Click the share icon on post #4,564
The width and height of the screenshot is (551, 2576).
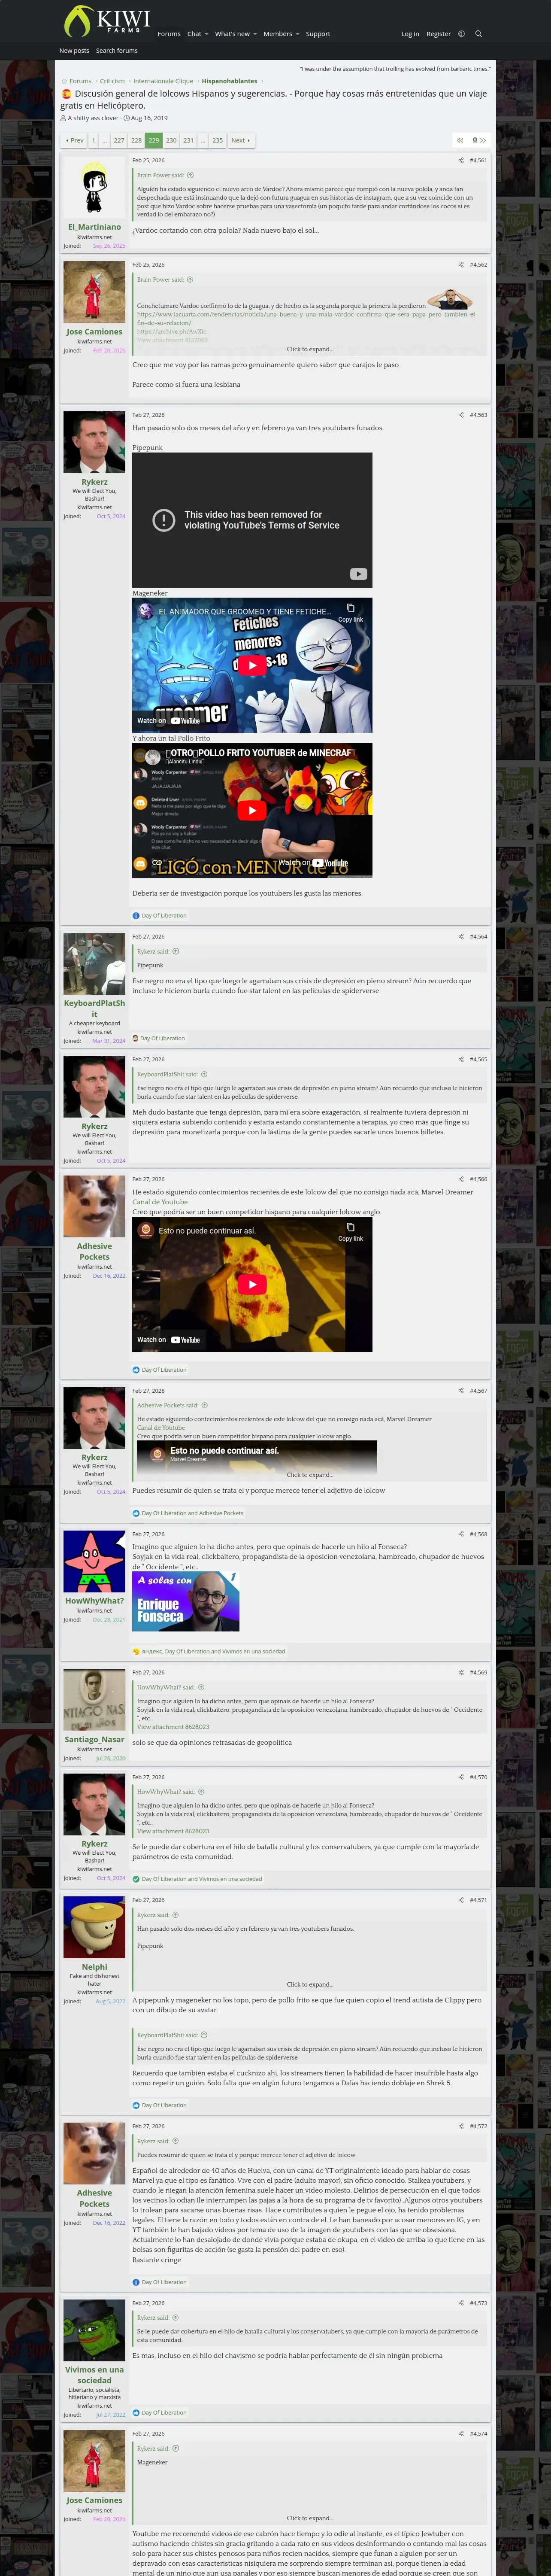[461, 937]
